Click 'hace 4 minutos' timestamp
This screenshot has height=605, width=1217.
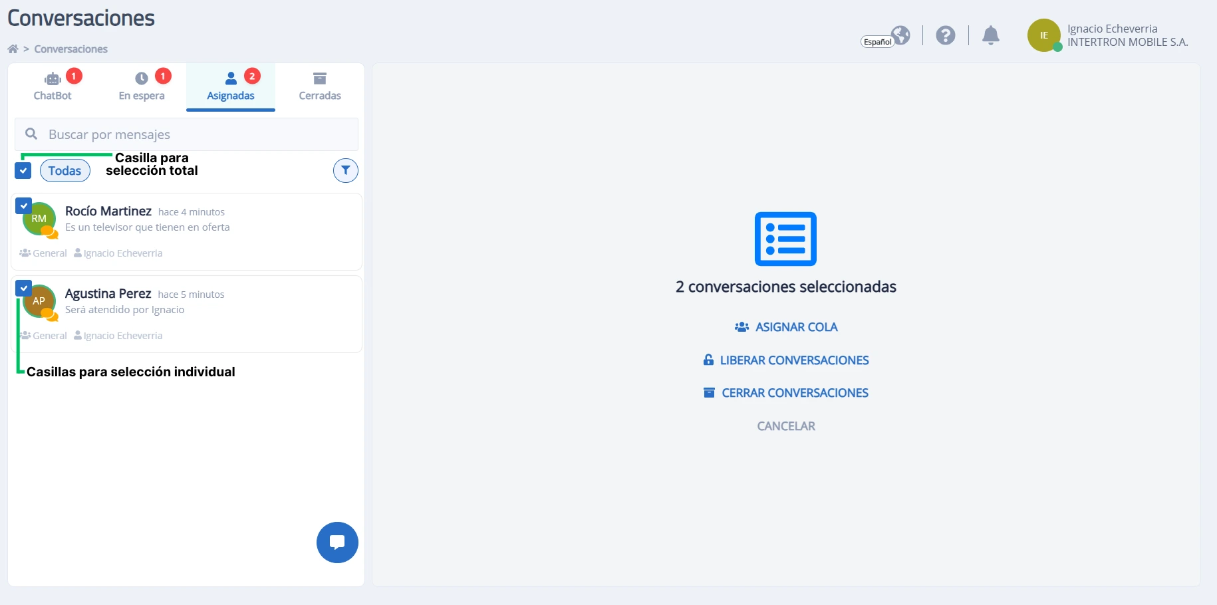click(x=192, y=212)
